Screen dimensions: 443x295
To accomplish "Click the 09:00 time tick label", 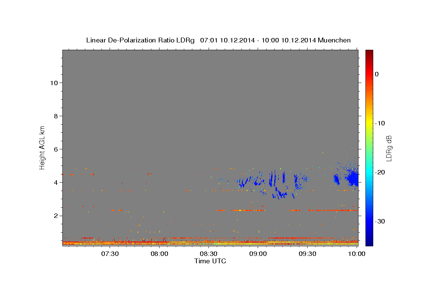I will [258, 254].
